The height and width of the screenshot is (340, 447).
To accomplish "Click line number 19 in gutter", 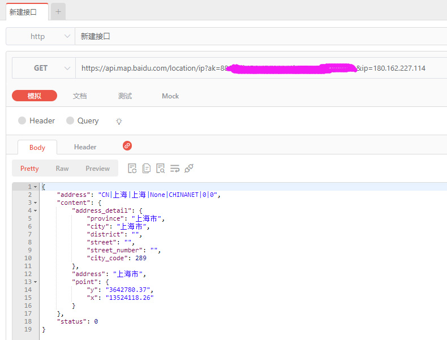I will [28, 329].
